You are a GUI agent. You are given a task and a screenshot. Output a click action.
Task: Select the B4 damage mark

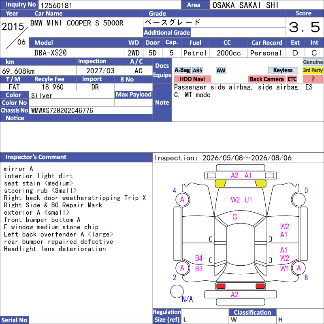198,258
